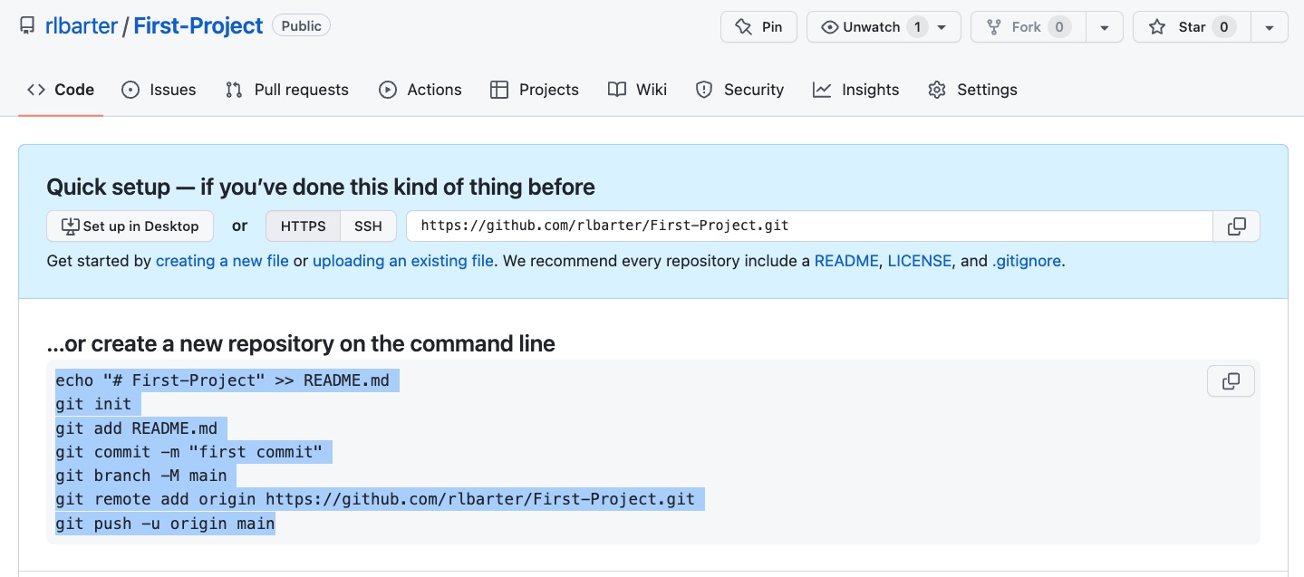Screen dimensions: 1304x577
Task: Click the repository book icon beside rlbarter
Action: 27,26
